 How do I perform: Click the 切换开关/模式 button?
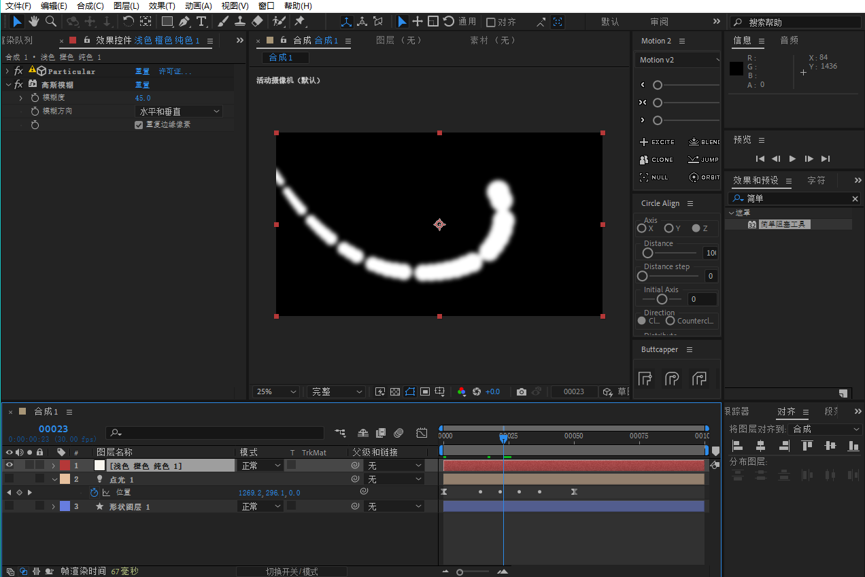pos(292,572)
